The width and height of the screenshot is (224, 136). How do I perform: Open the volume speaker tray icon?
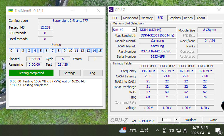pyautogui.click(x=171, y=130)
